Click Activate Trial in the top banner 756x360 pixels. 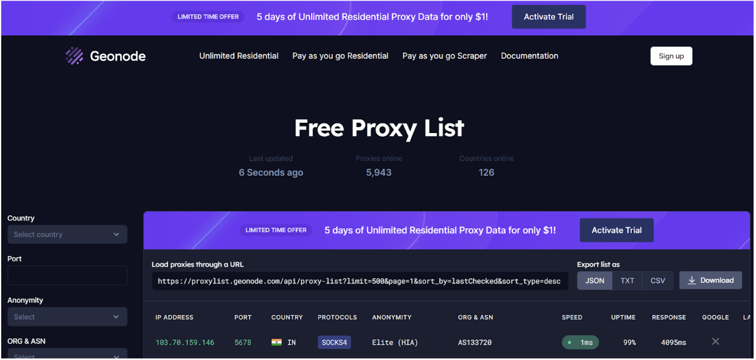pos(548,17)
